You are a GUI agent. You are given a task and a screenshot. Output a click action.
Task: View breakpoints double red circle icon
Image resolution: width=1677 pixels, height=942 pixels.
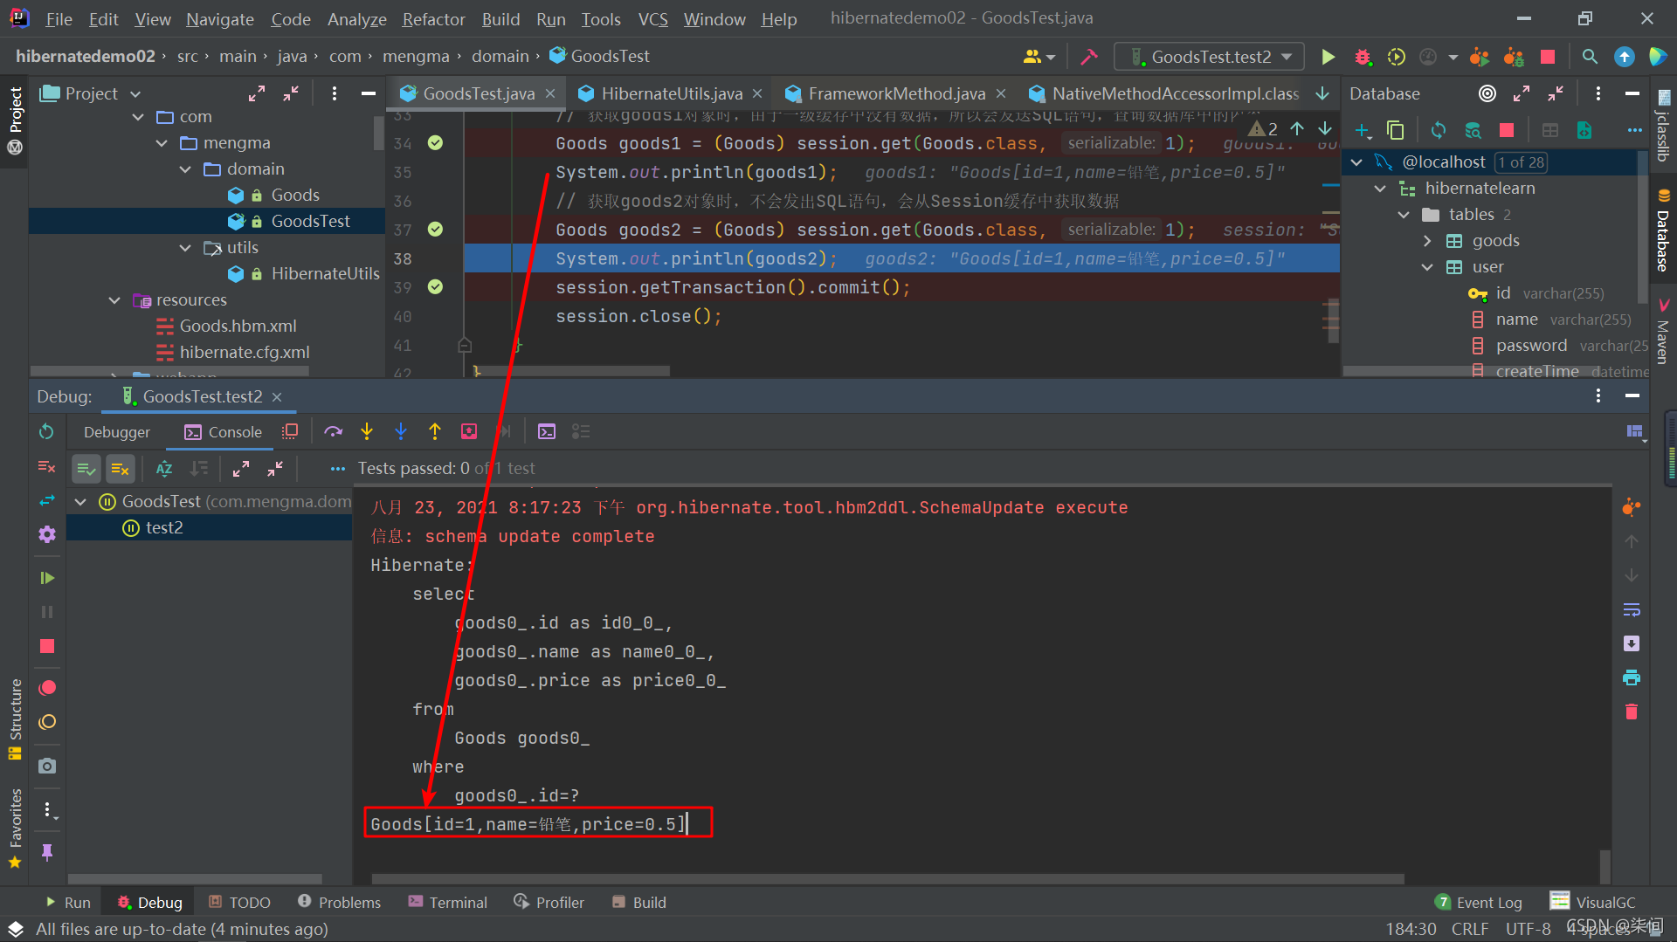[47, 688]
